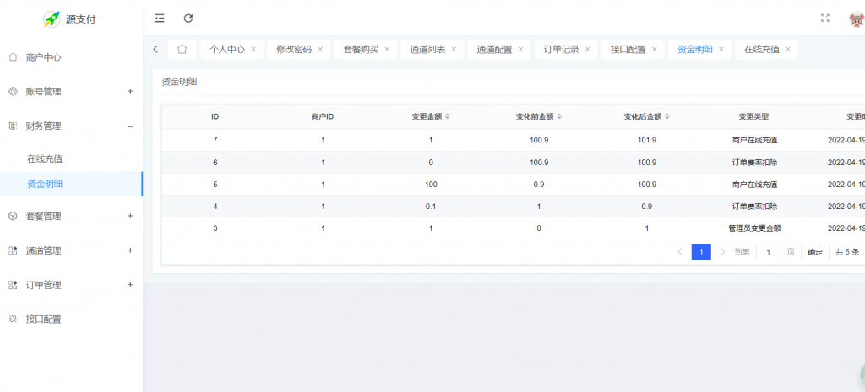Click the refresh icon in the top bar
This screenshot has height=392, width=865.
pos(188,19)
